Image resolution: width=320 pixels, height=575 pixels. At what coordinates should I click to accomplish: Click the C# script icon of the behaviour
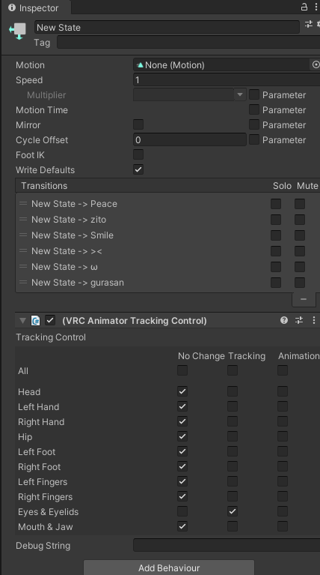(x=35, y=321)
